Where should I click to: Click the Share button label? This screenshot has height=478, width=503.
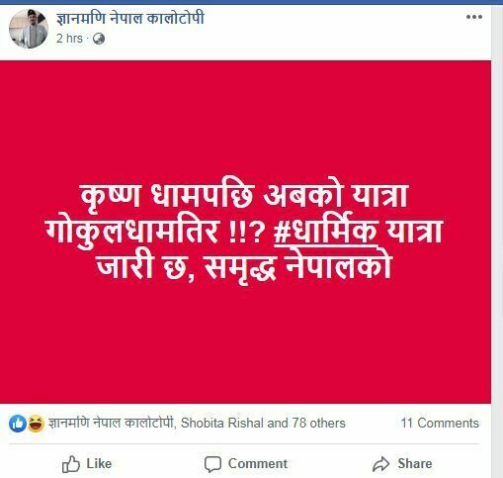415,463
